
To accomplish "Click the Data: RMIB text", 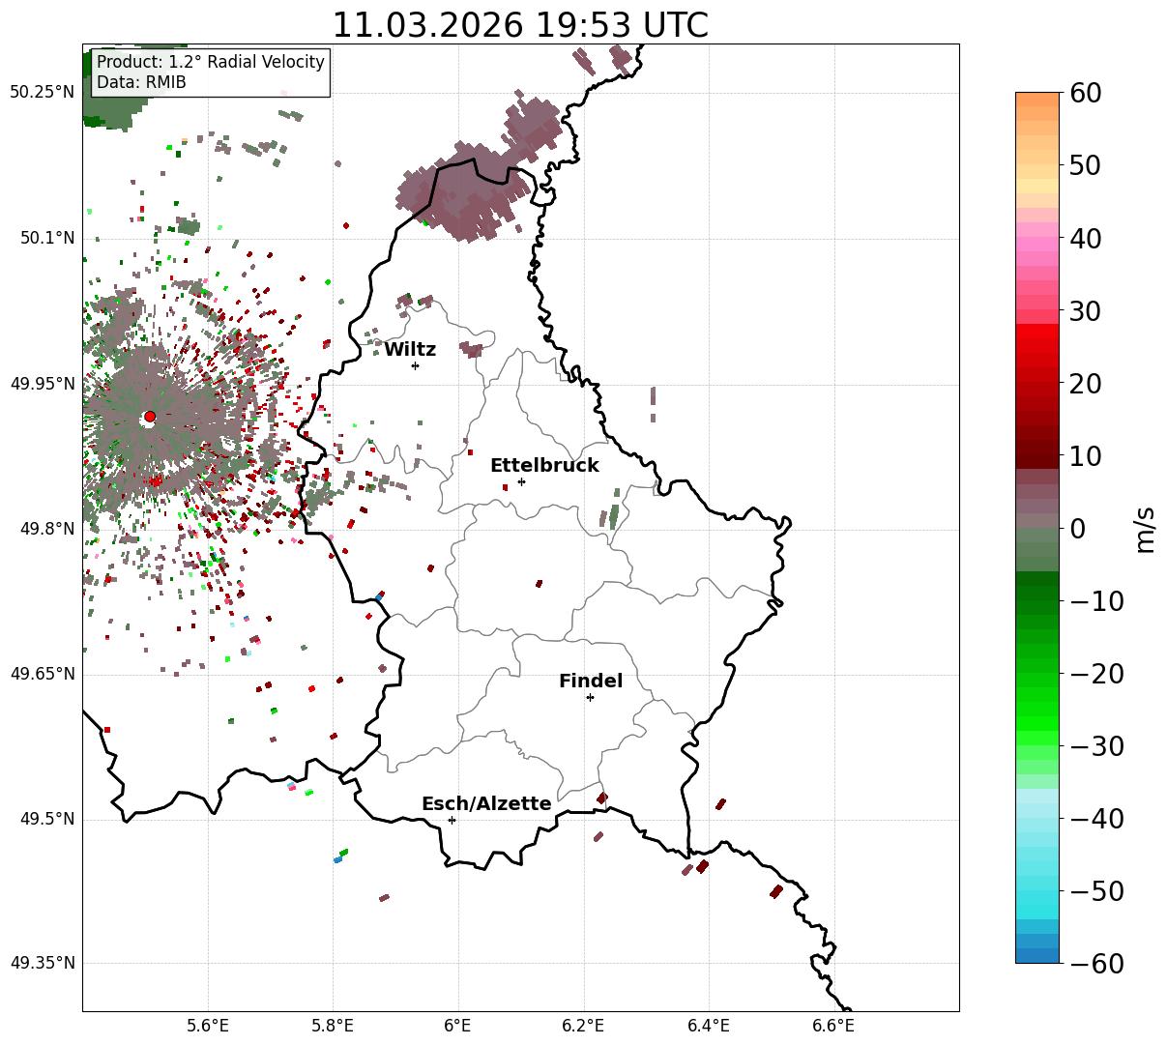I will pyautogui.click(x=141, y=82).
